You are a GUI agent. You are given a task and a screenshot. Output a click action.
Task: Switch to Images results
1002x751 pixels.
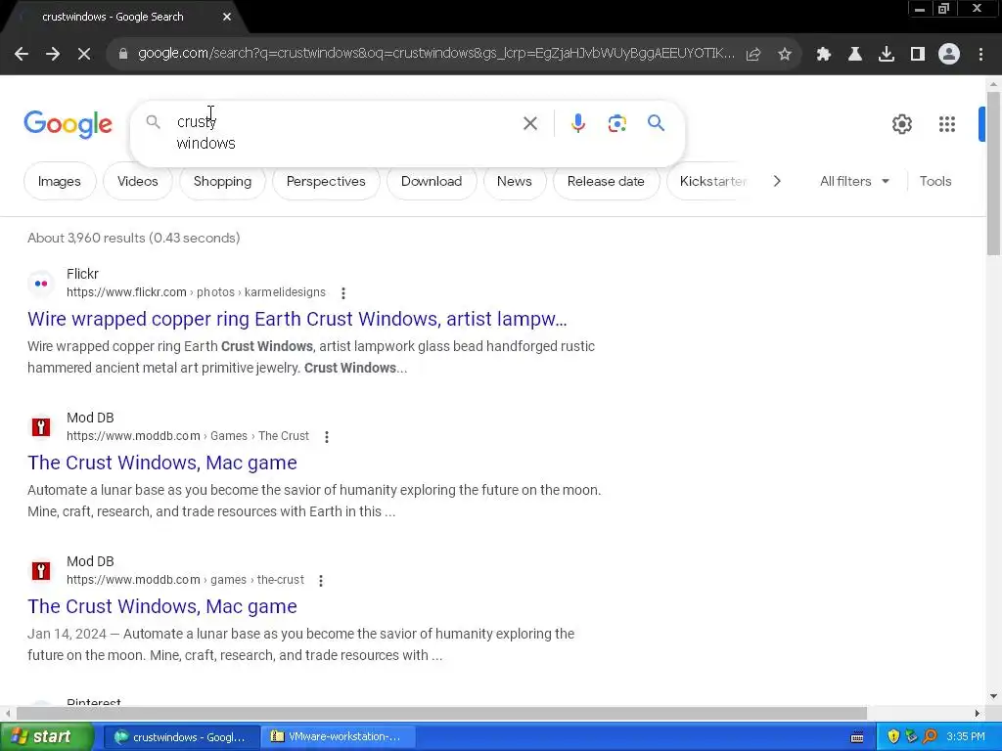click(x=60, y=181)
